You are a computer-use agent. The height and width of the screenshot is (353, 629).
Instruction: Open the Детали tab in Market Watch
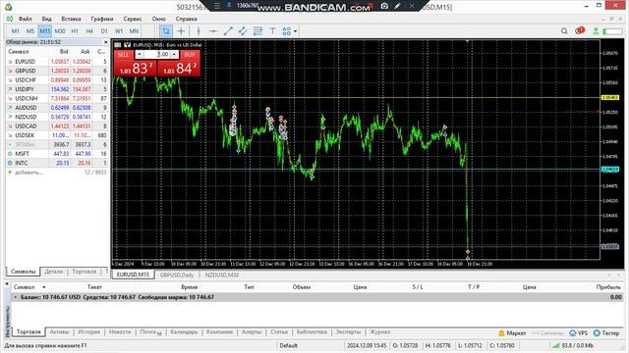pyautogui.click(x=54, y=272)
